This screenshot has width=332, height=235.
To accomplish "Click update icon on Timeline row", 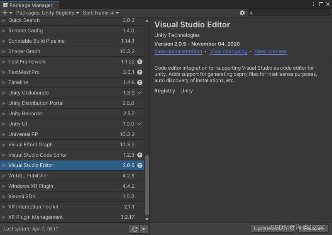I will pyautogui.click(x=140, y=82).
